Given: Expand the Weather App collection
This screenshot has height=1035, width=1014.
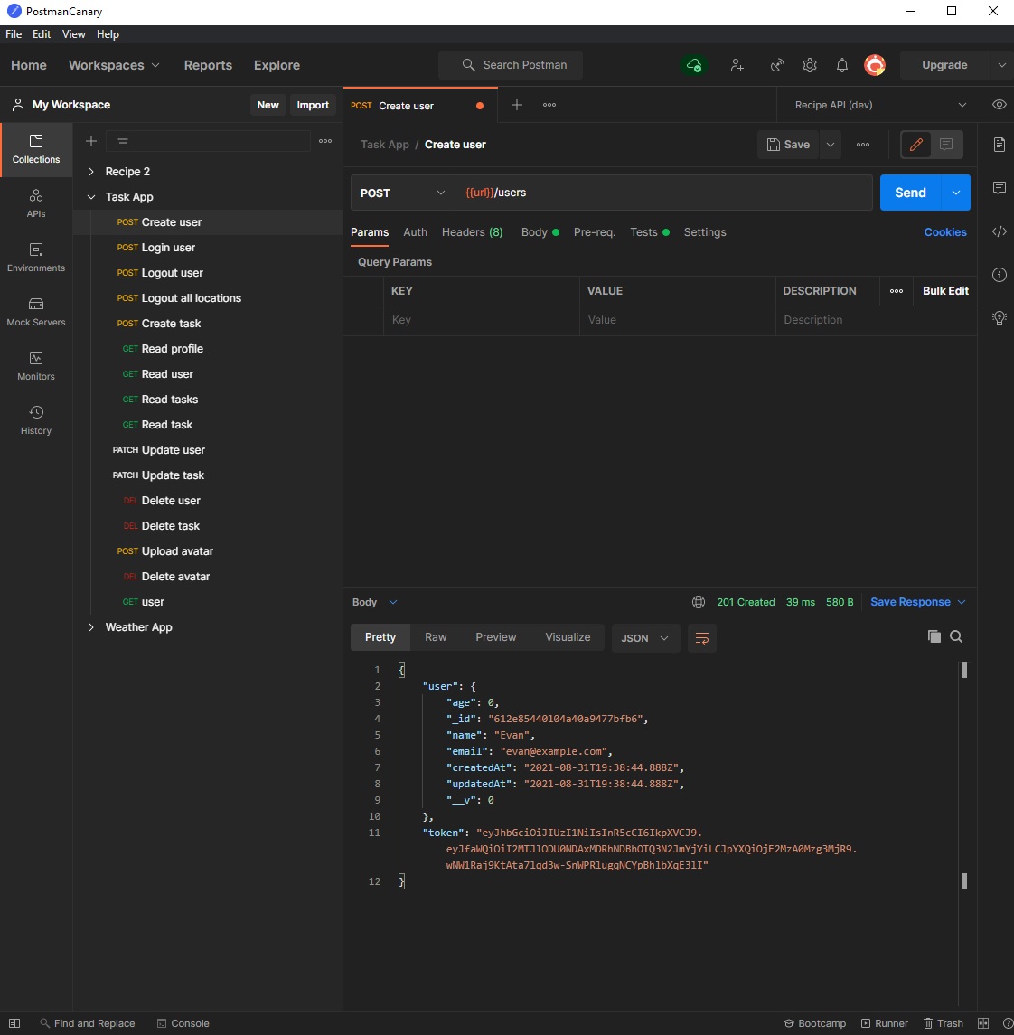Looking at the screenshot, I should click(91, 627).
